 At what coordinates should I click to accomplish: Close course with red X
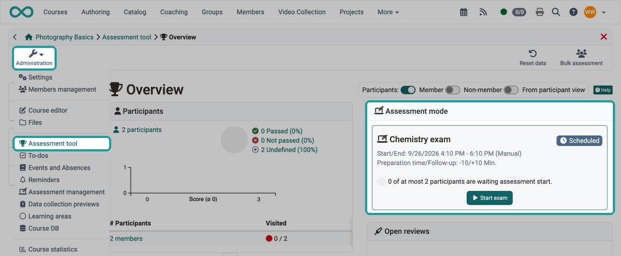(604, 37)
